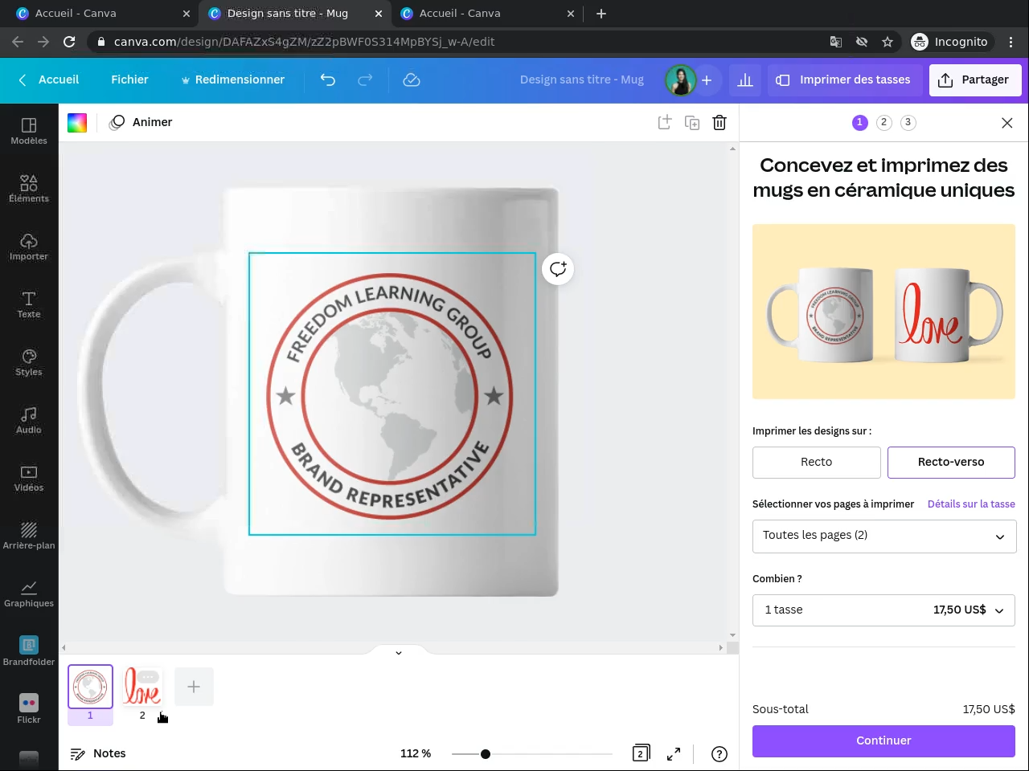Click the Animer button
Image resolution: width=1029 pixels, height=771 pixels.
point(141,122)
